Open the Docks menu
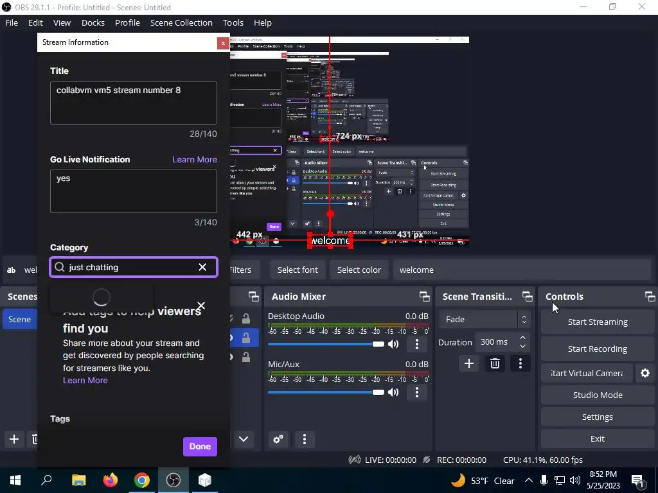 (93, 22)
